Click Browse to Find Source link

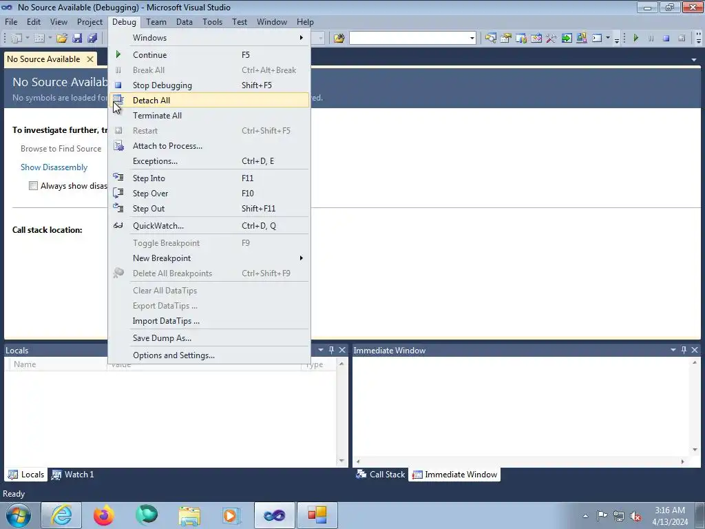pos(61,149)
